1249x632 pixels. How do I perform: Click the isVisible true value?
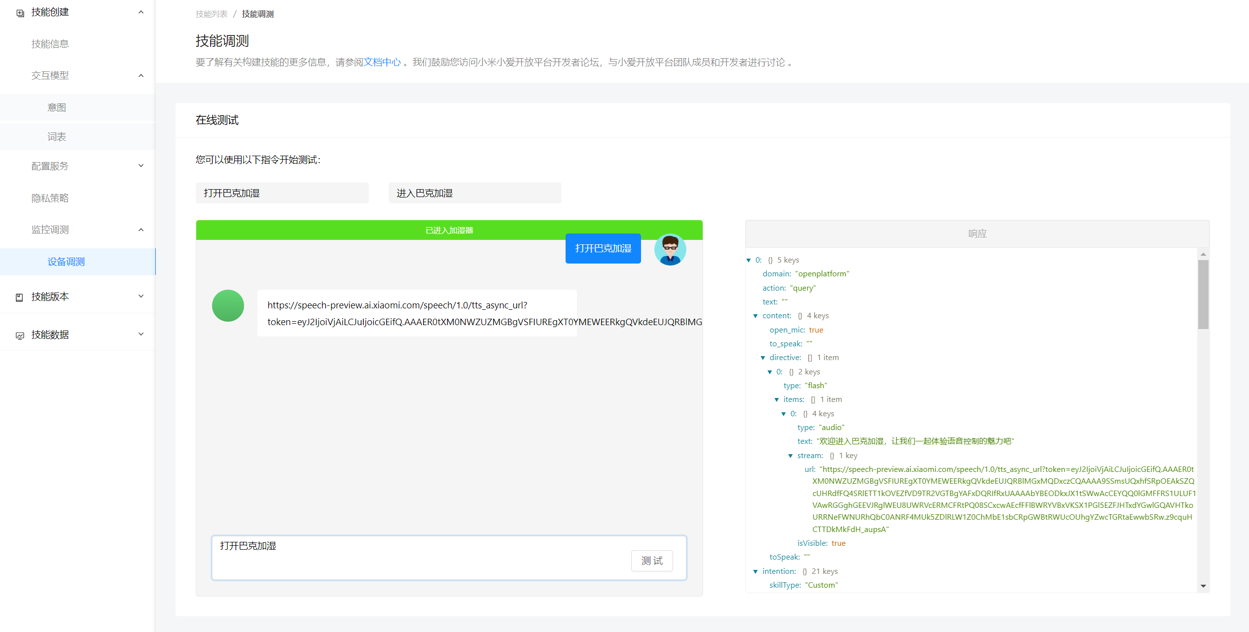(838, 543)
